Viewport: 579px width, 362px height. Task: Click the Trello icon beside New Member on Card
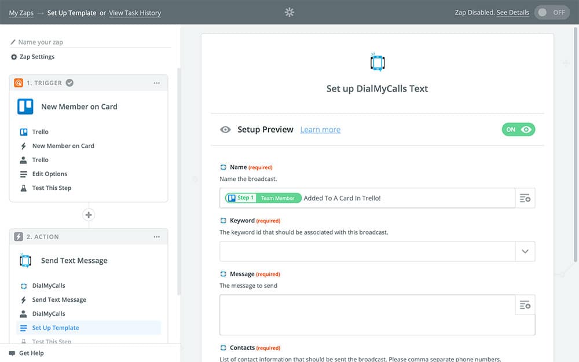(x=25, y=107)
